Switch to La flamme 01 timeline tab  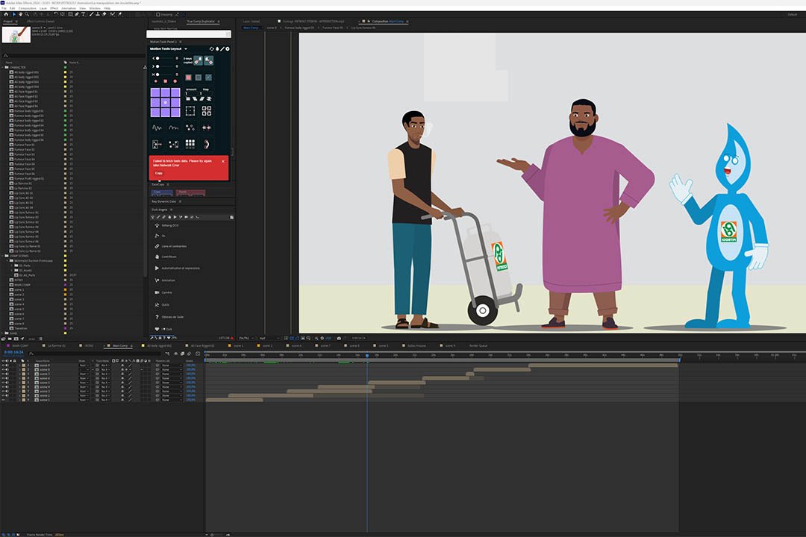(x=57, y=345)
